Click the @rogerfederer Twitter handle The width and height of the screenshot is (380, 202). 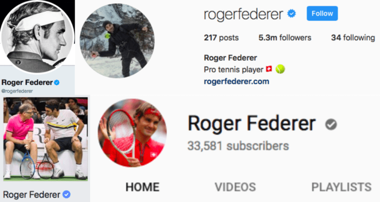pyautogui.click(x=17, y=91)
